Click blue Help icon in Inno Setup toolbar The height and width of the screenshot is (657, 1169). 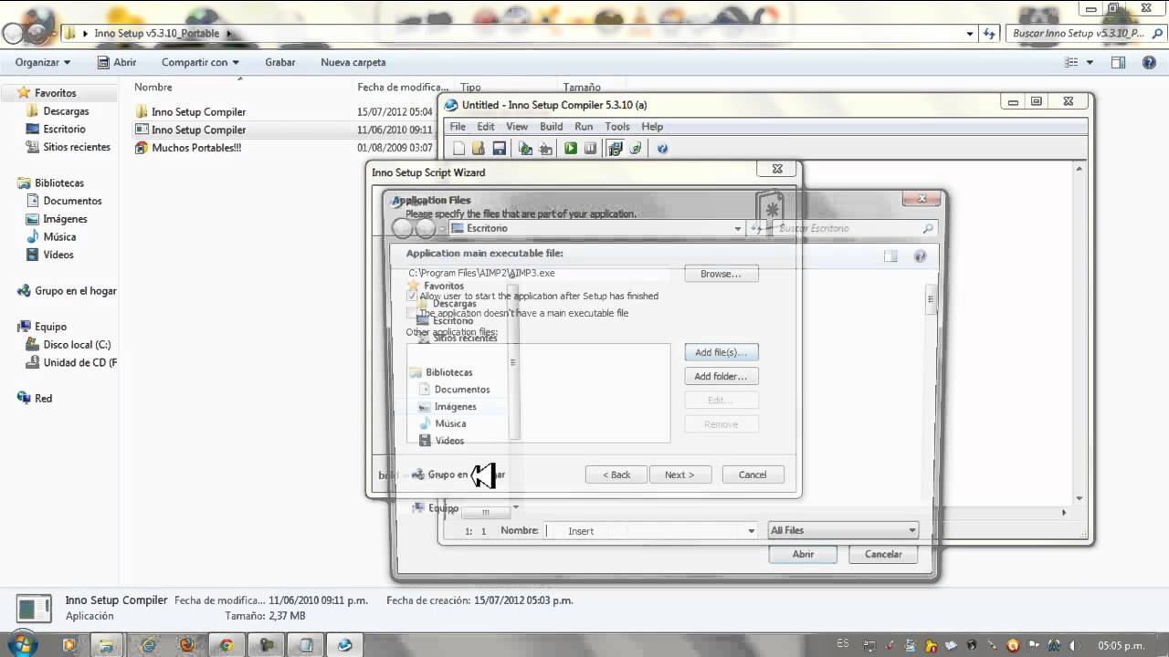tap(663, 148)
